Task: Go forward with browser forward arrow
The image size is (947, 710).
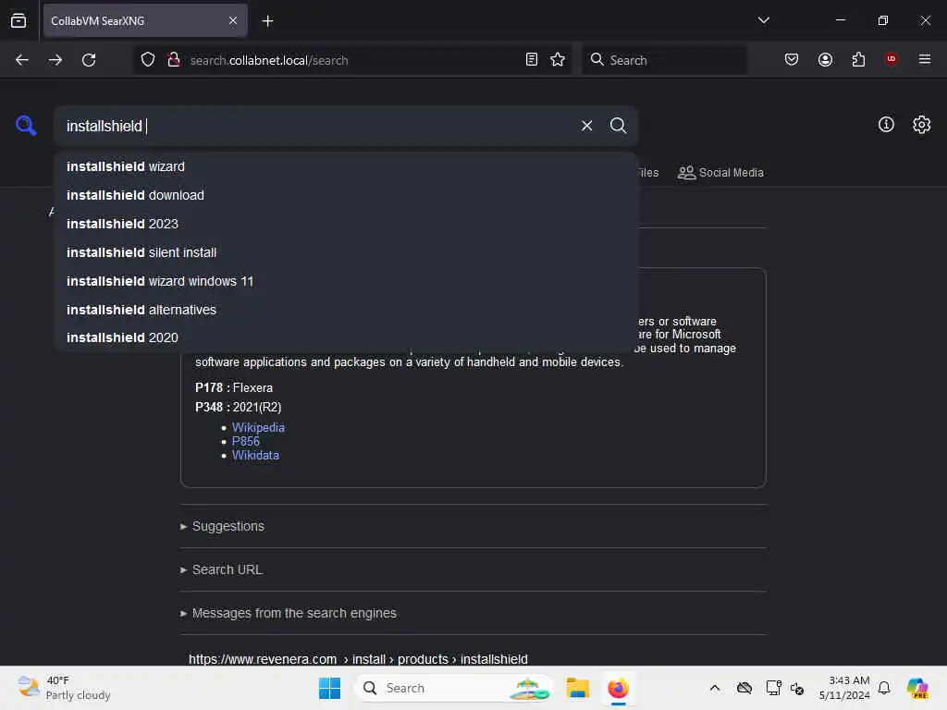Action: 55,60
